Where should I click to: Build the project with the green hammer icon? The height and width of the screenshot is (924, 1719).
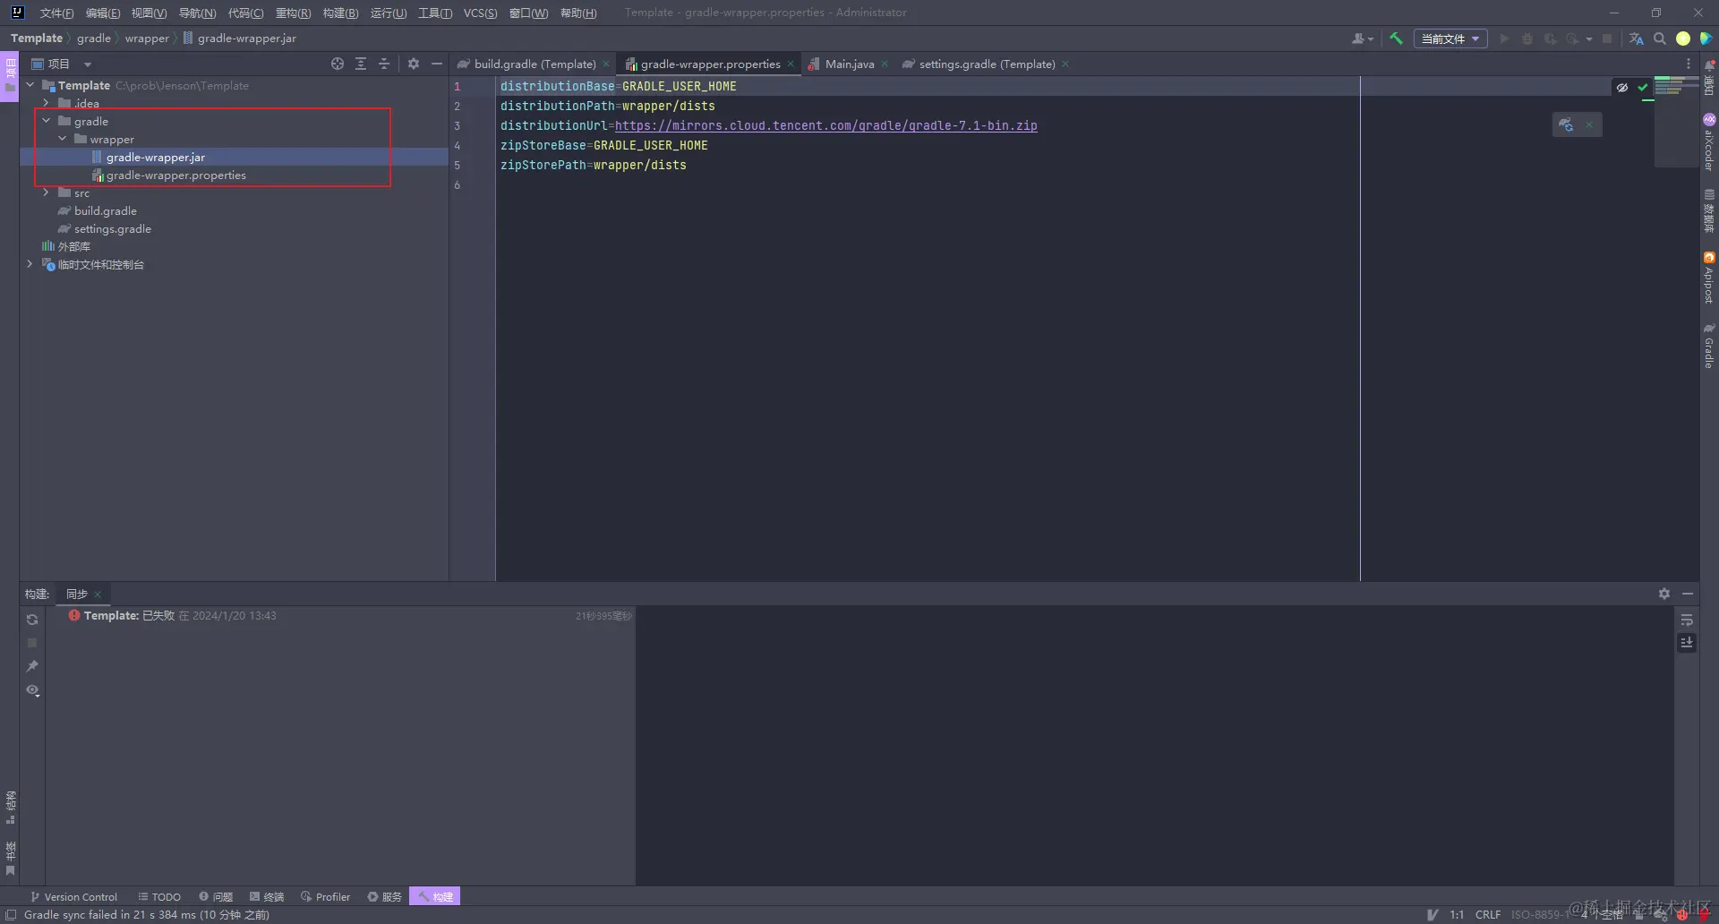(x=1396, y=38)
